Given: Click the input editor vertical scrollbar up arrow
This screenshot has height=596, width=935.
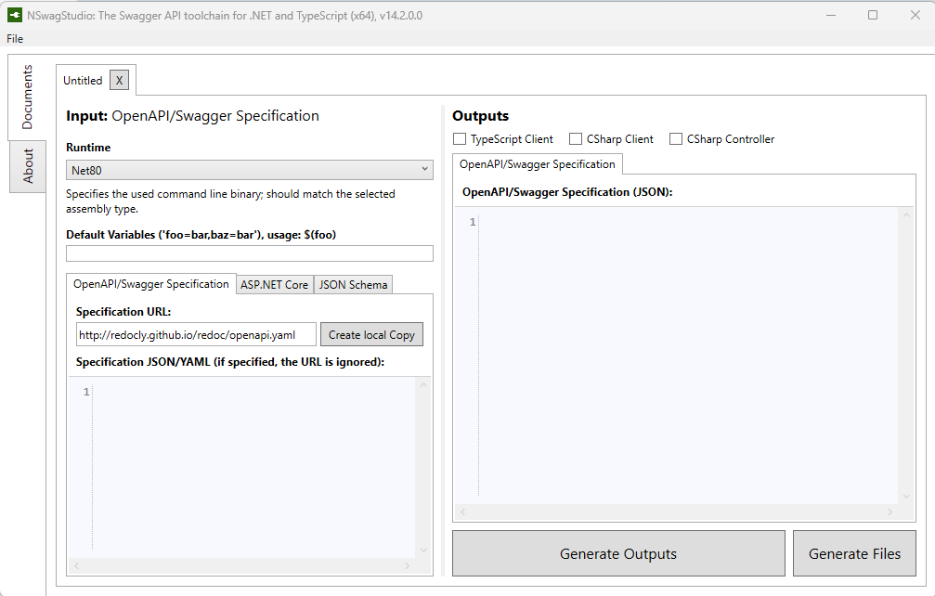Looking at the screenshot, I should click(x=423, y=385).
